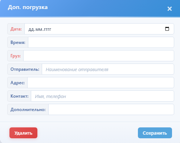Screen dimensions: 180x143
Task: Close the Доп. погрузка dialog
Action: (x=169, y=9)
